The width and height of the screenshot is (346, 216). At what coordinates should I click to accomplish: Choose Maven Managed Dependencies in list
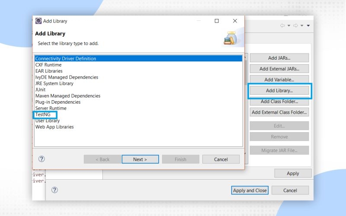[67, 96]
